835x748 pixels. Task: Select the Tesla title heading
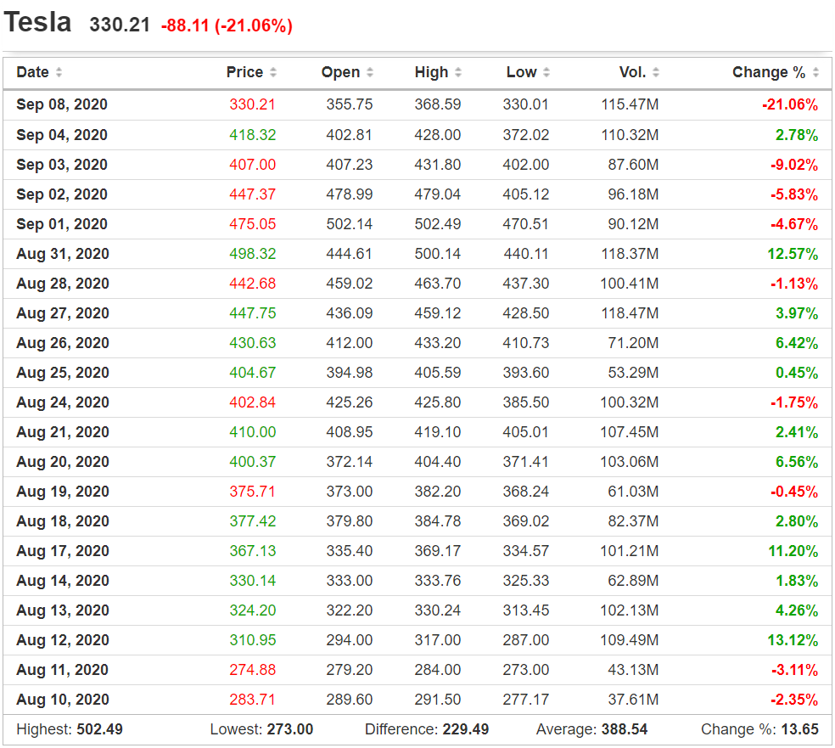(x=37, y=22)
